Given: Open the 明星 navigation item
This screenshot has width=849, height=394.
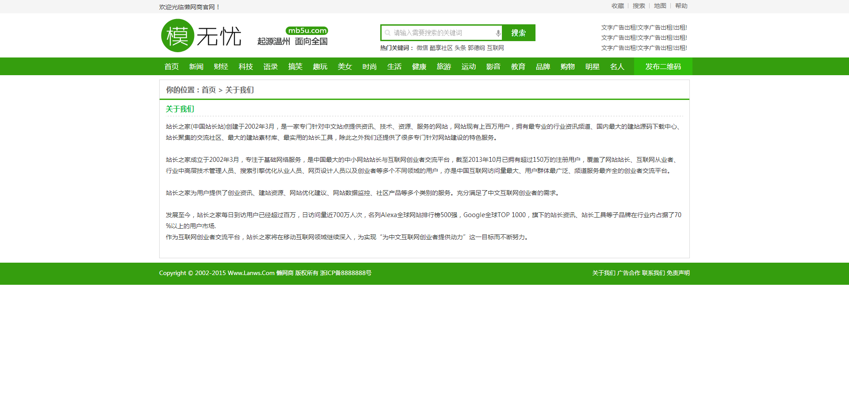Looking at the screenshot, I should [593, 67].
